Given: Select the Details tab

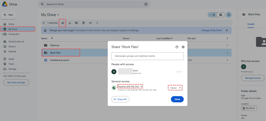Looking at the screenshot, I should (x=251, y=24).
